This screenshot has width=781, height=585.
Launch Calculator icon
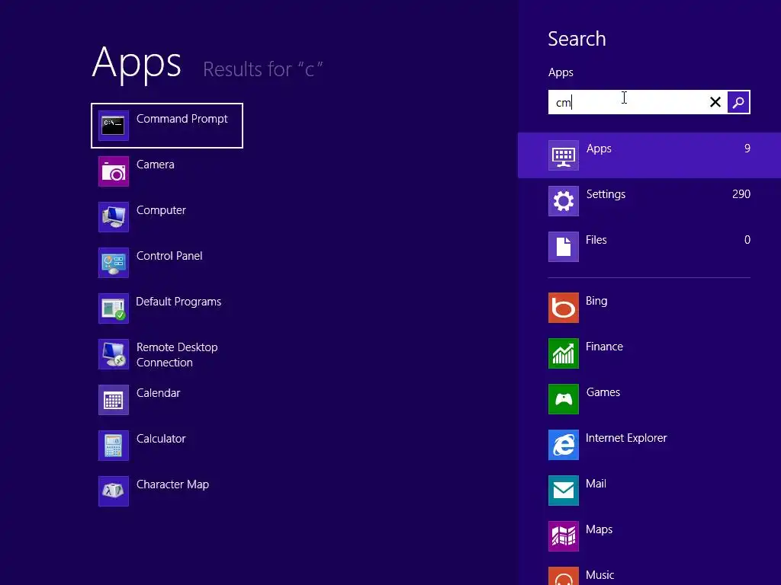point(114,446)
